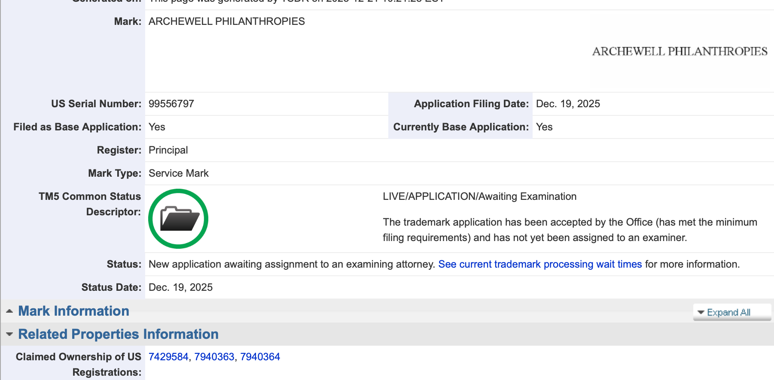This screenshot has height=380, width=774.
Task: Click the Expand All button
Action: (732, 312)
